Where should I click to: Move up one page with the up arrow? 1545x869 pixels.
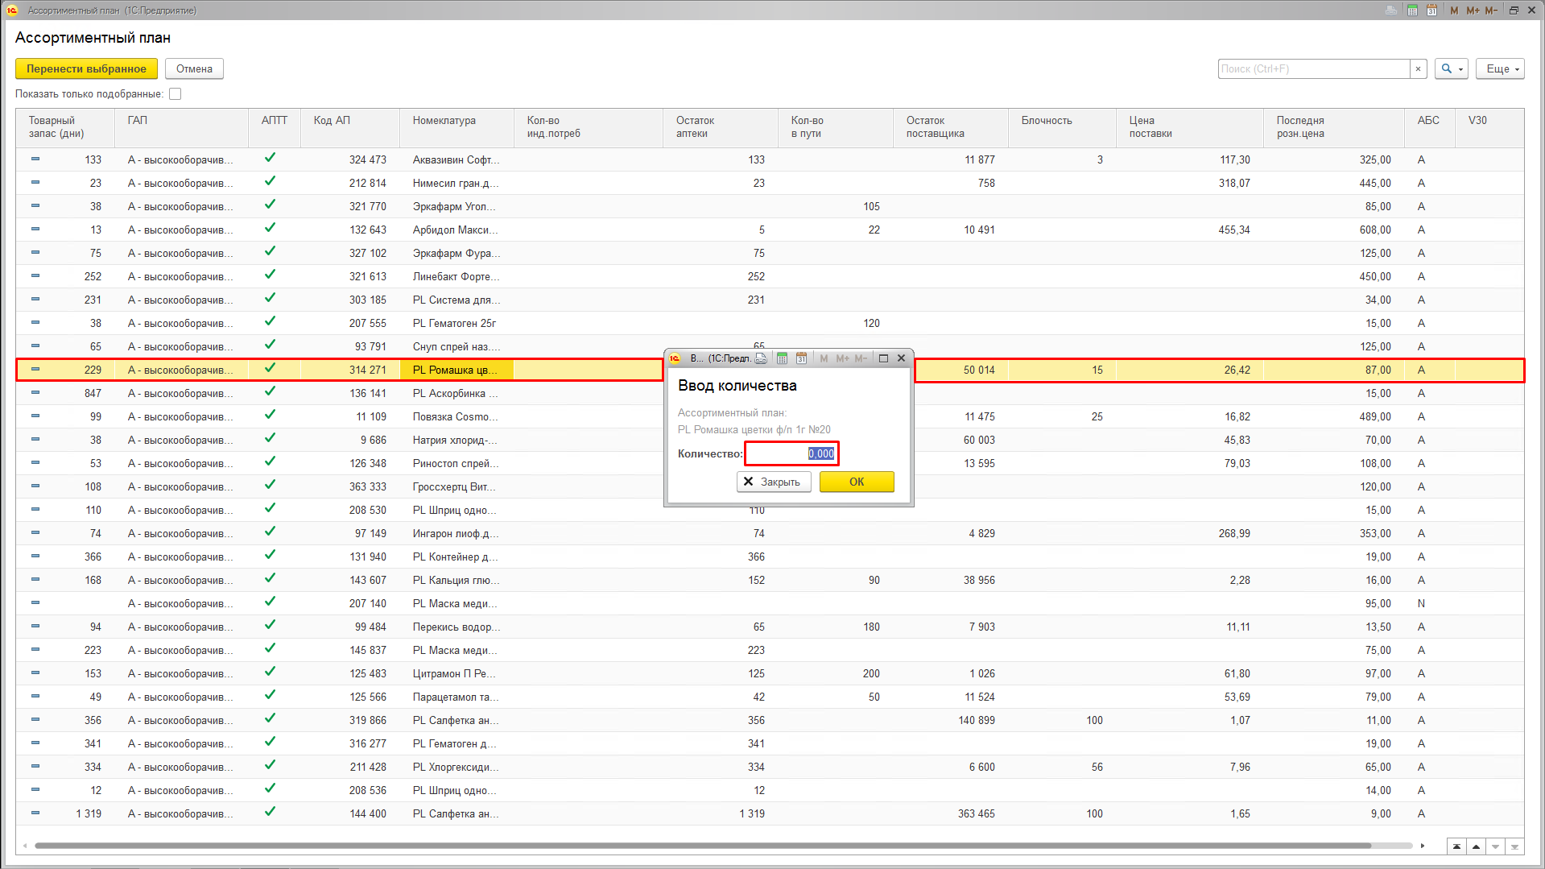pyautogui.click(x=1476, y=846)
